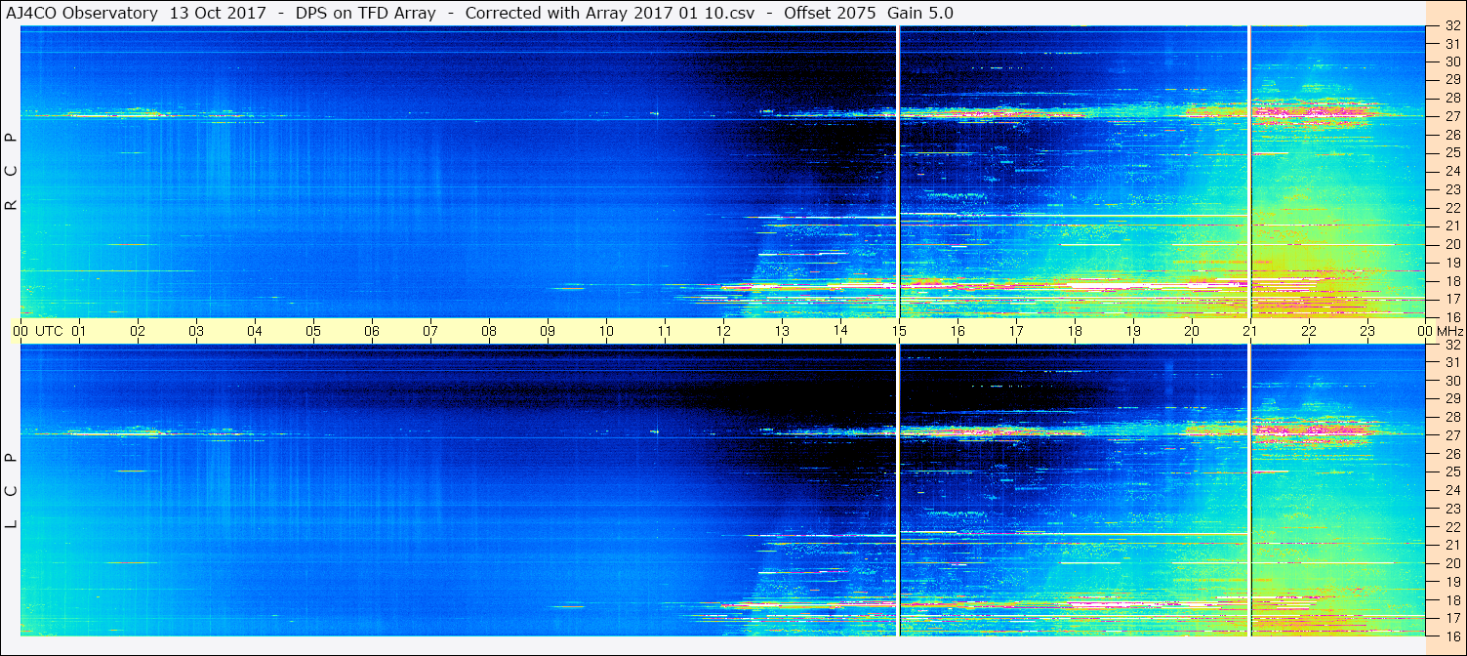
Task: Click the 12 UTC time axis marker
Action: tap(723, 331)
